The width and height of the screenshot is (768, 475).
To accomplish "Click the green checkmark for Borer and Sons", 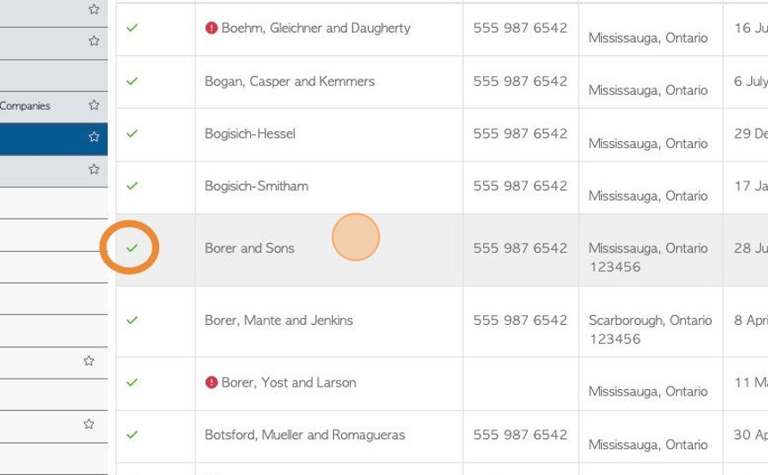I will click(132, 248).
